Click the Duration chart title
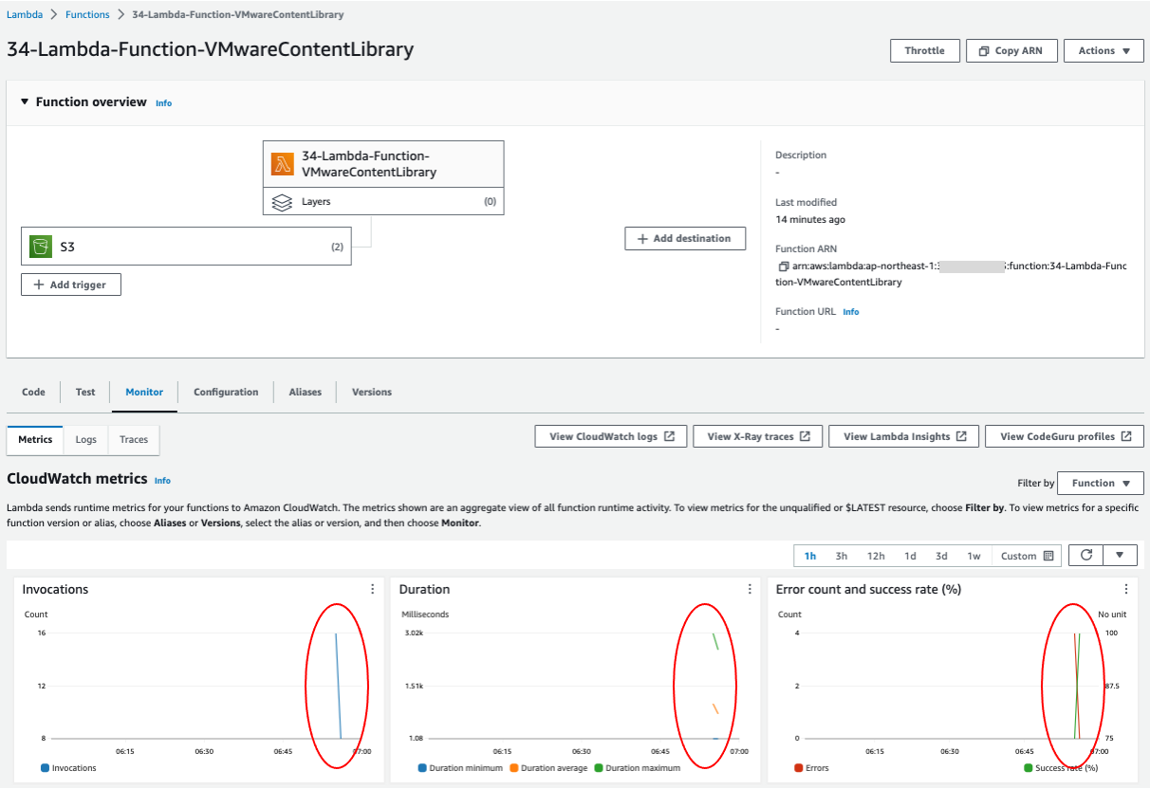 click(424, 589)
